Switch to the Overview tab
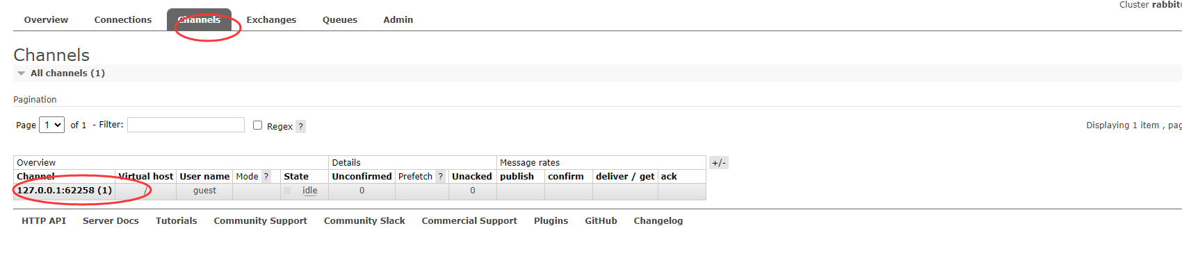Screen dimensions: 1182x280 coord(46,19)
